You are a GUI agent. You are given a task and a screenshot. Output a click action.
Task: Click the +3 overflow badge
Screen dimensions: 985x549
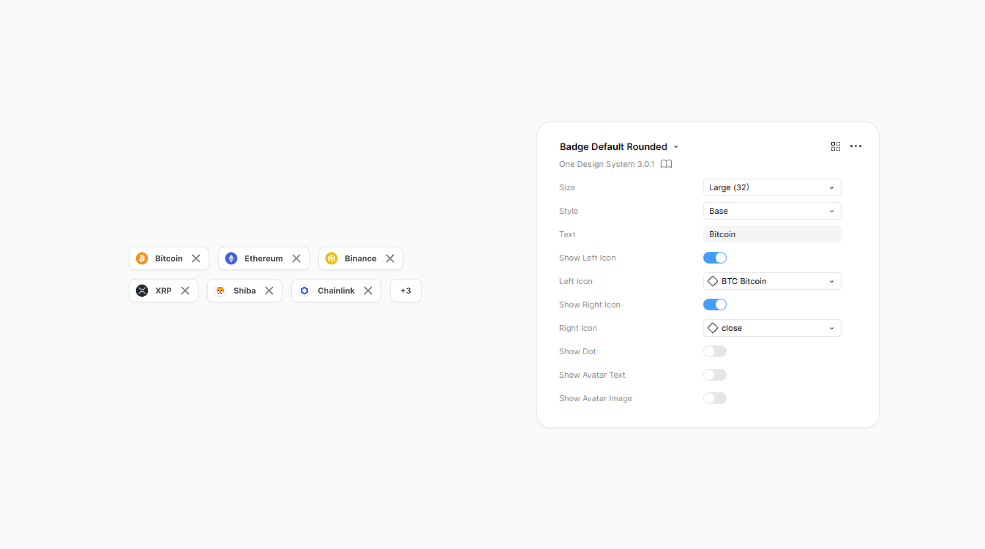405,291
